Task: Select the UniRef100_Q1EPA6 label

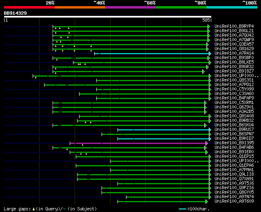Action: tap(234, 166)
